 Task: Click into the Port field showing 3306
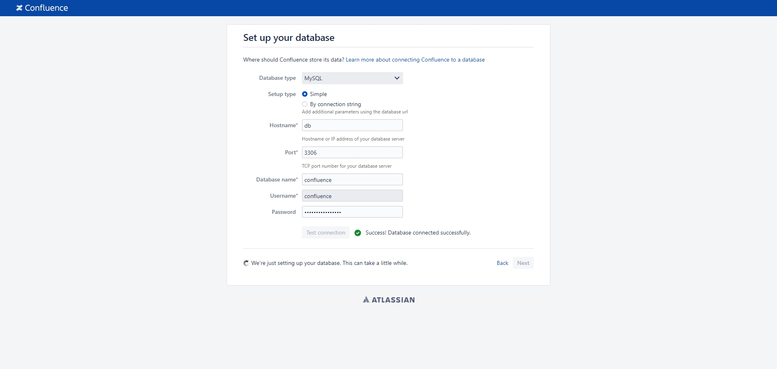coord(352,153)
